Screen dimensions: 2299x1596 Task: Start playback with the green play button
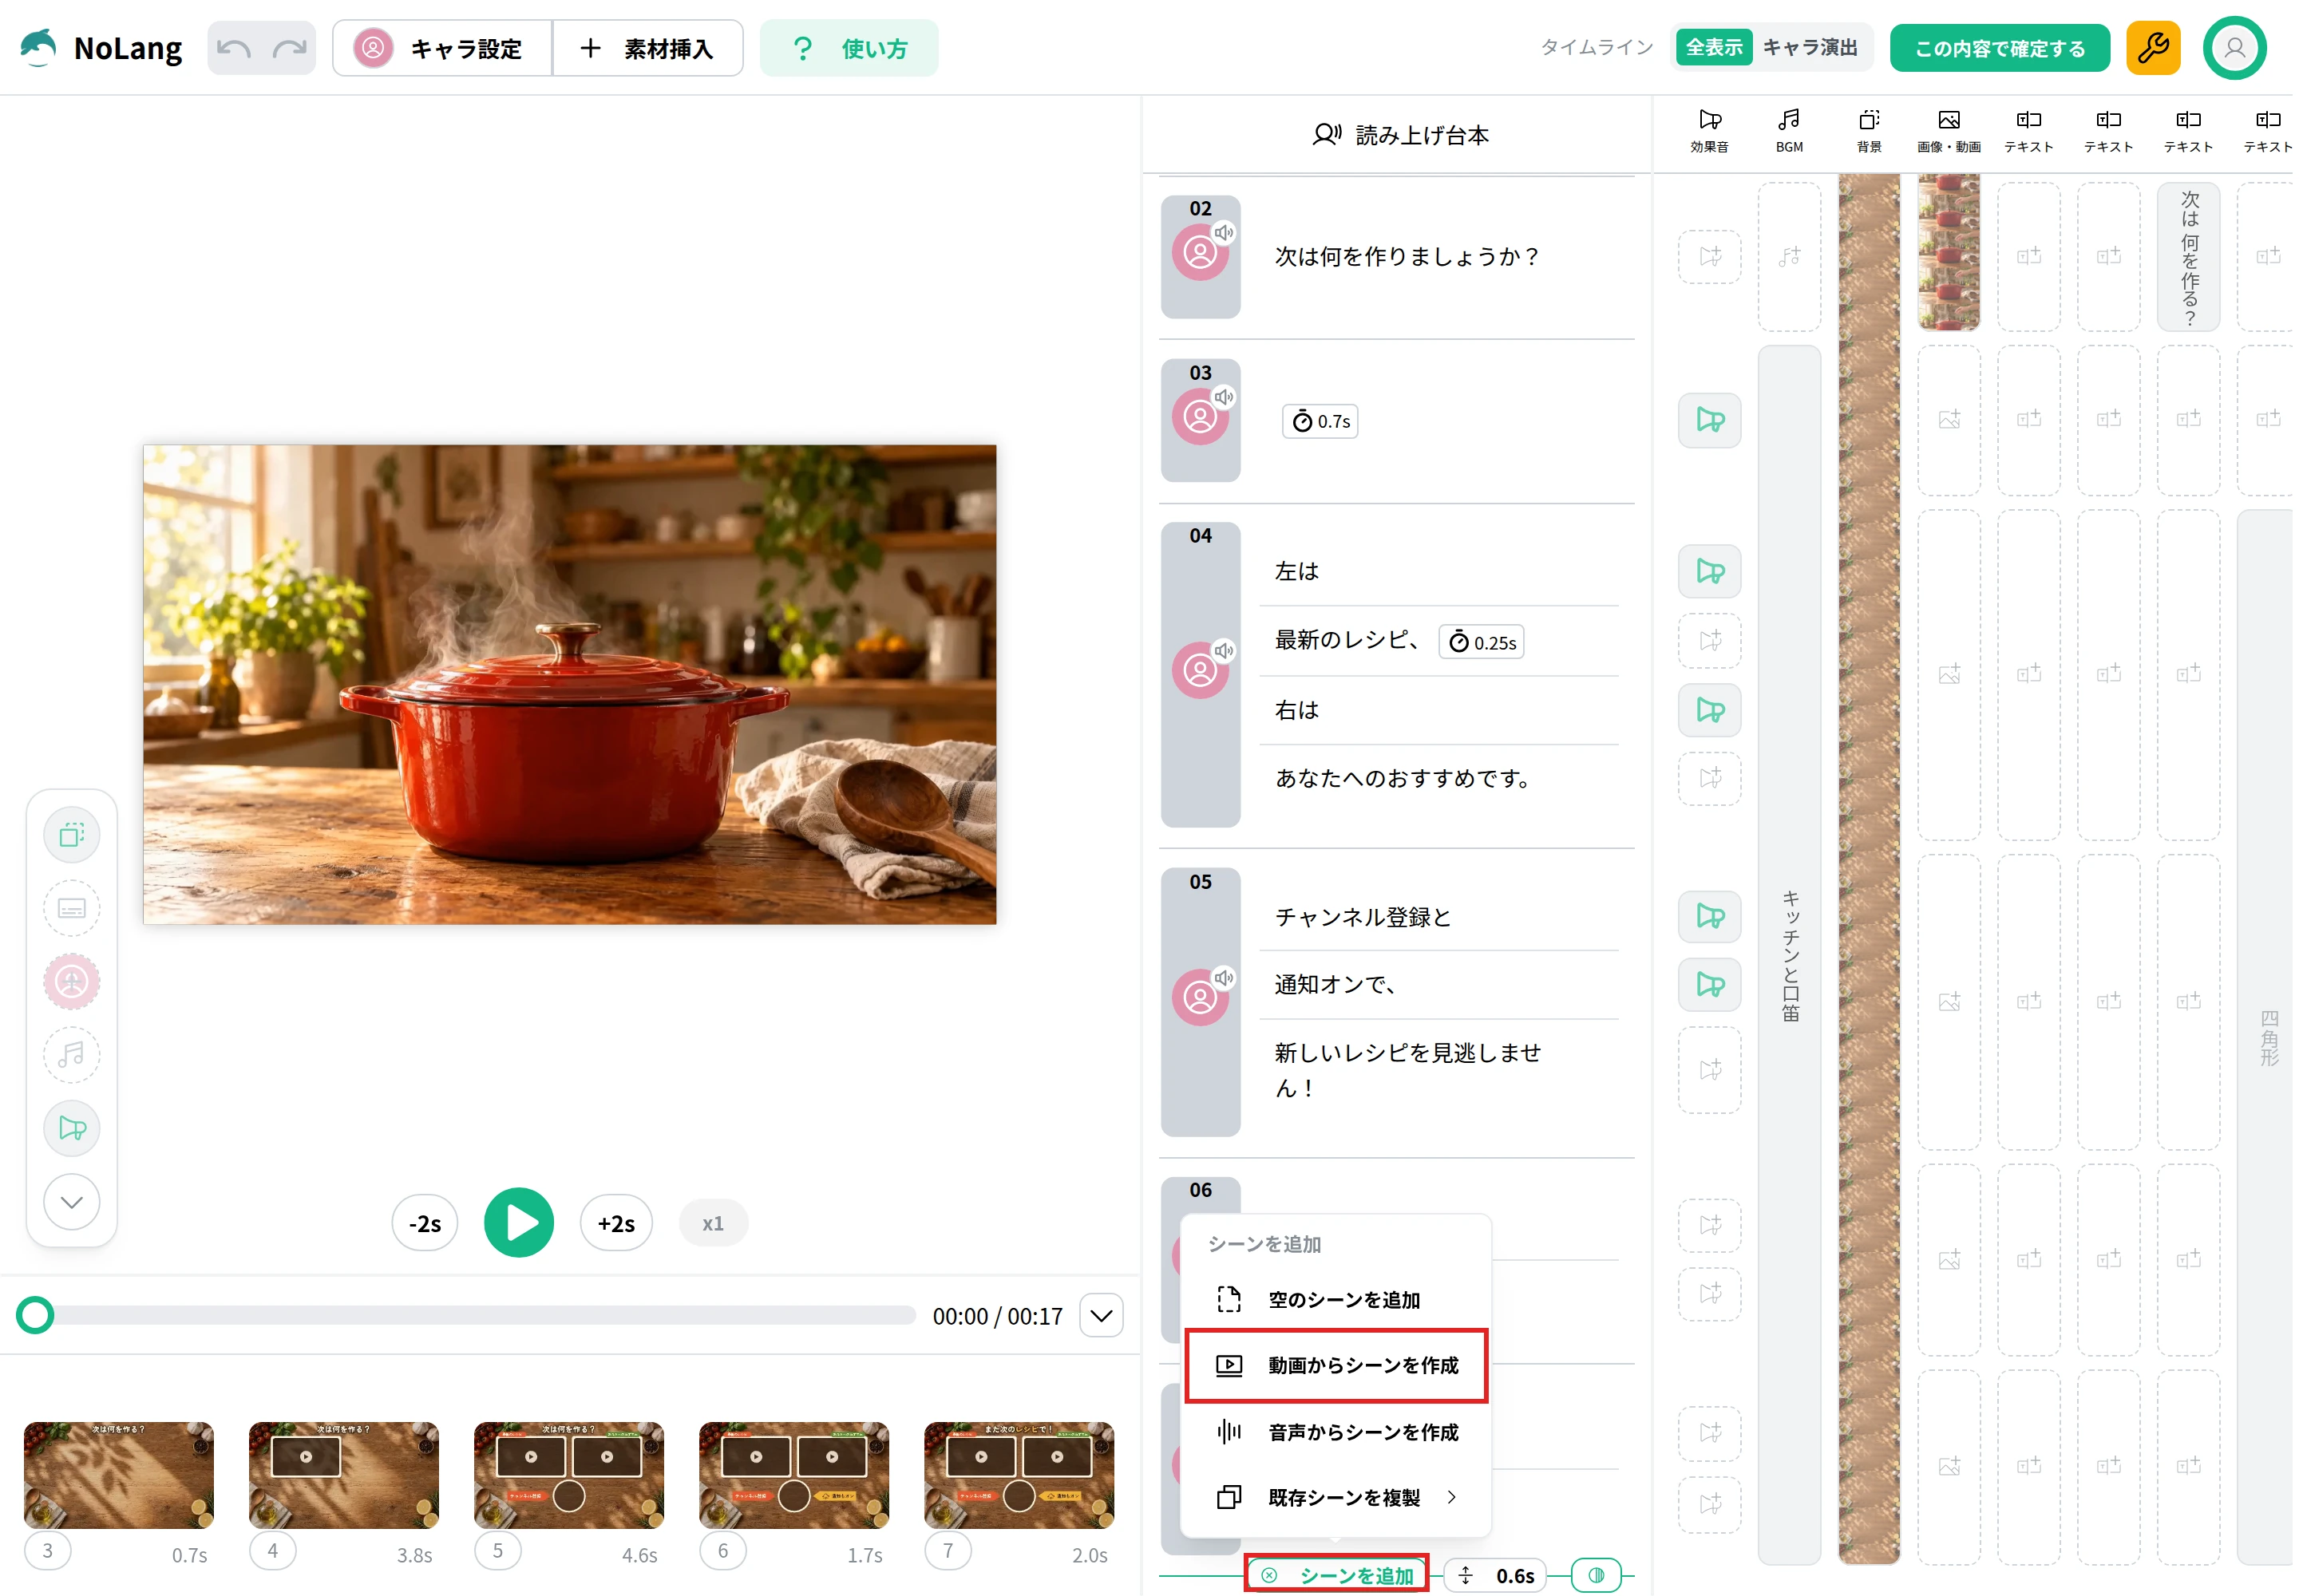coord(518,1222)
